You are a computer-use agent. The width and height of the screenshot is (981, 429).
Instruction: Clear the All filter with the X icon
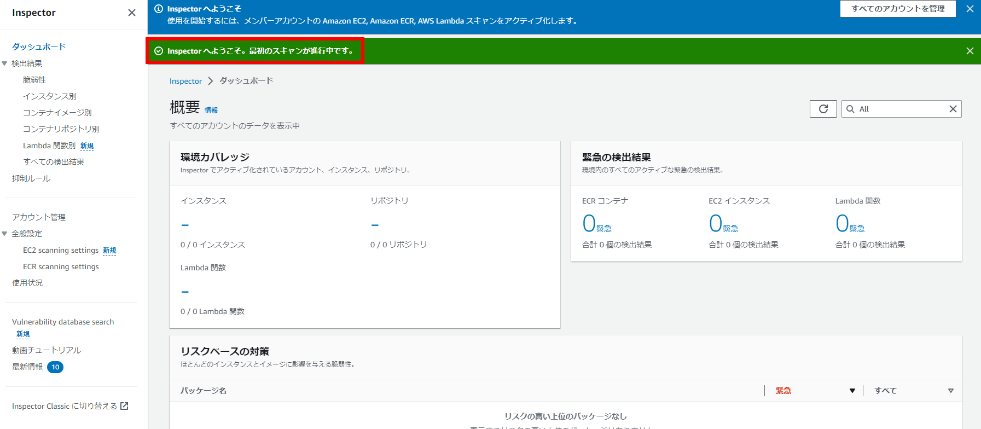(953, 109)
